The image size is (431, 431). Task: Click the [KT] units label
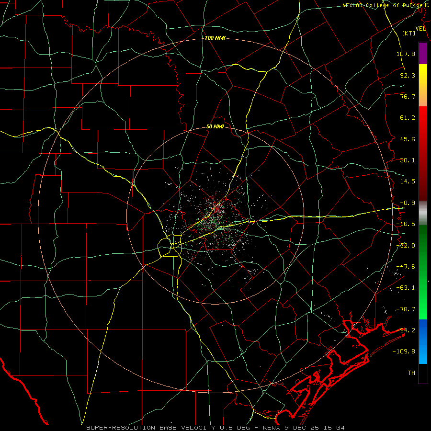pos(409,33)
